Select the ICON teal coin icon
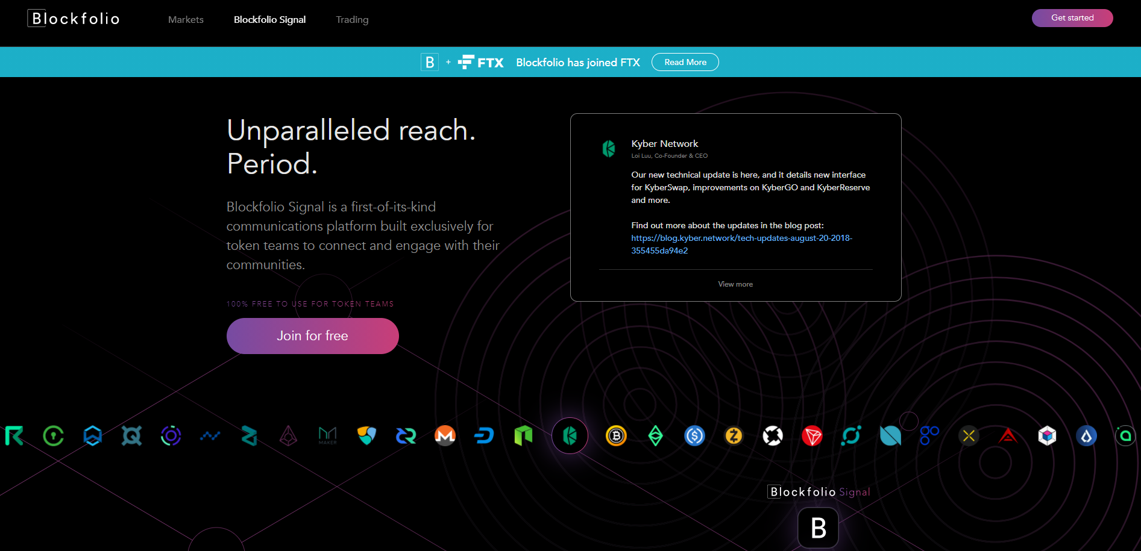Screen dimensions: 1141x551 point(851,435)
